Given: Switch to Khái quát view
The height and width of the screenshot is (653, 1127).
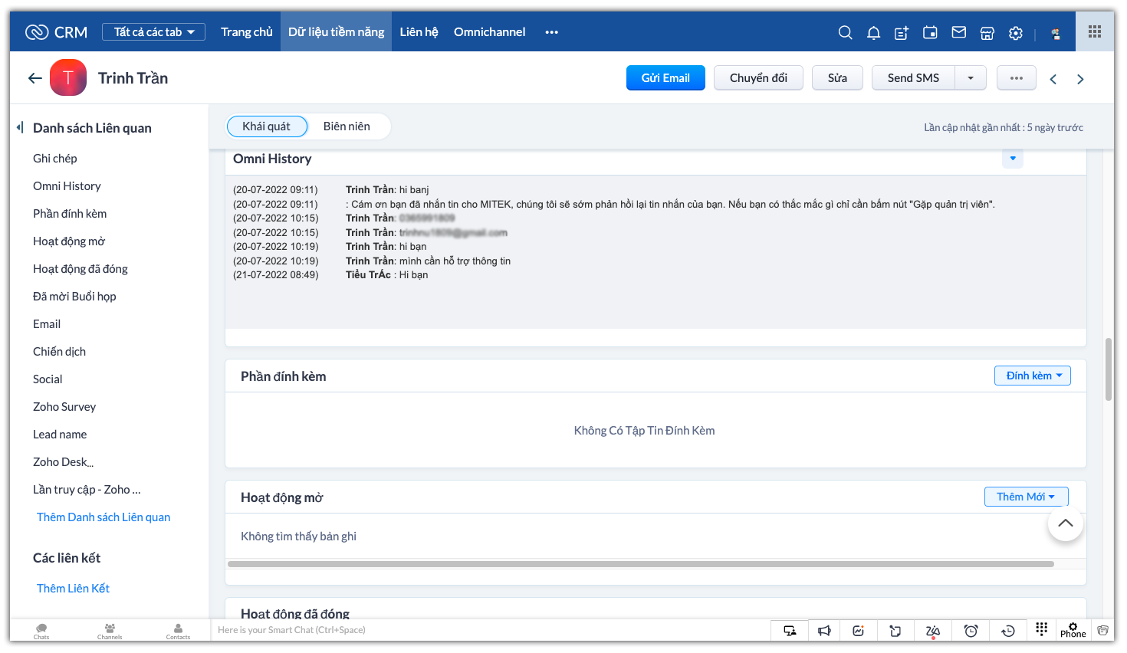Looking at the screenshot, I should 267,126.
